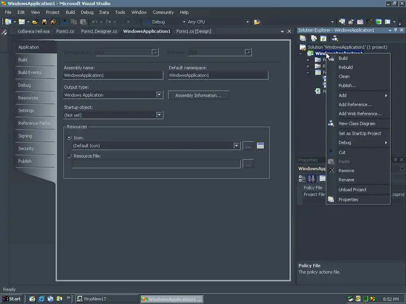Choose Unload Project from context menu
This screenshot has height=304, width=406.
point(358,190)
